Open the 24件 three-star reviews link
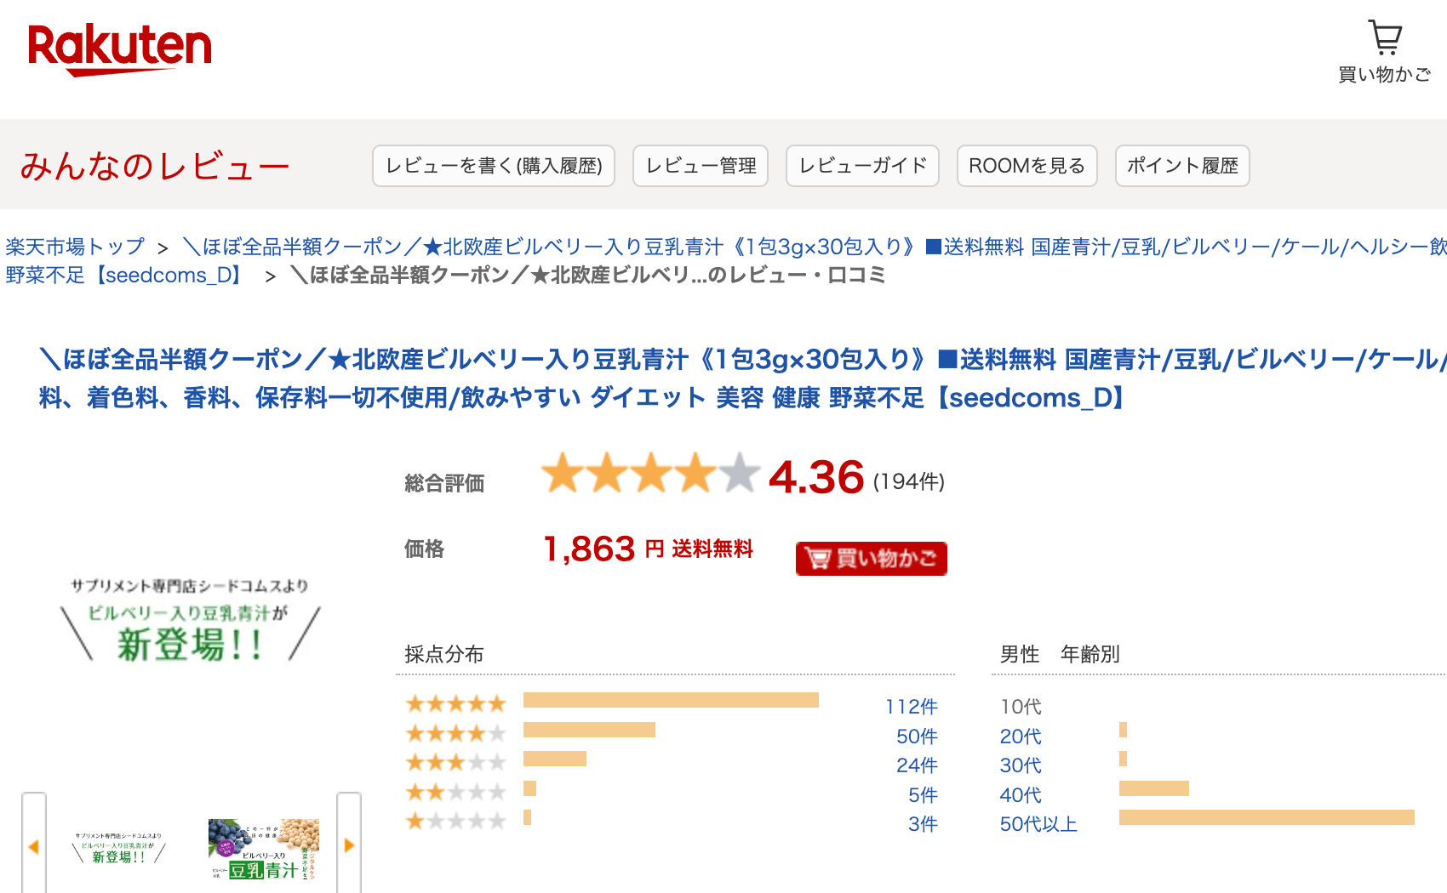Viewport: 1447px width, 893px height. [917, 765]
